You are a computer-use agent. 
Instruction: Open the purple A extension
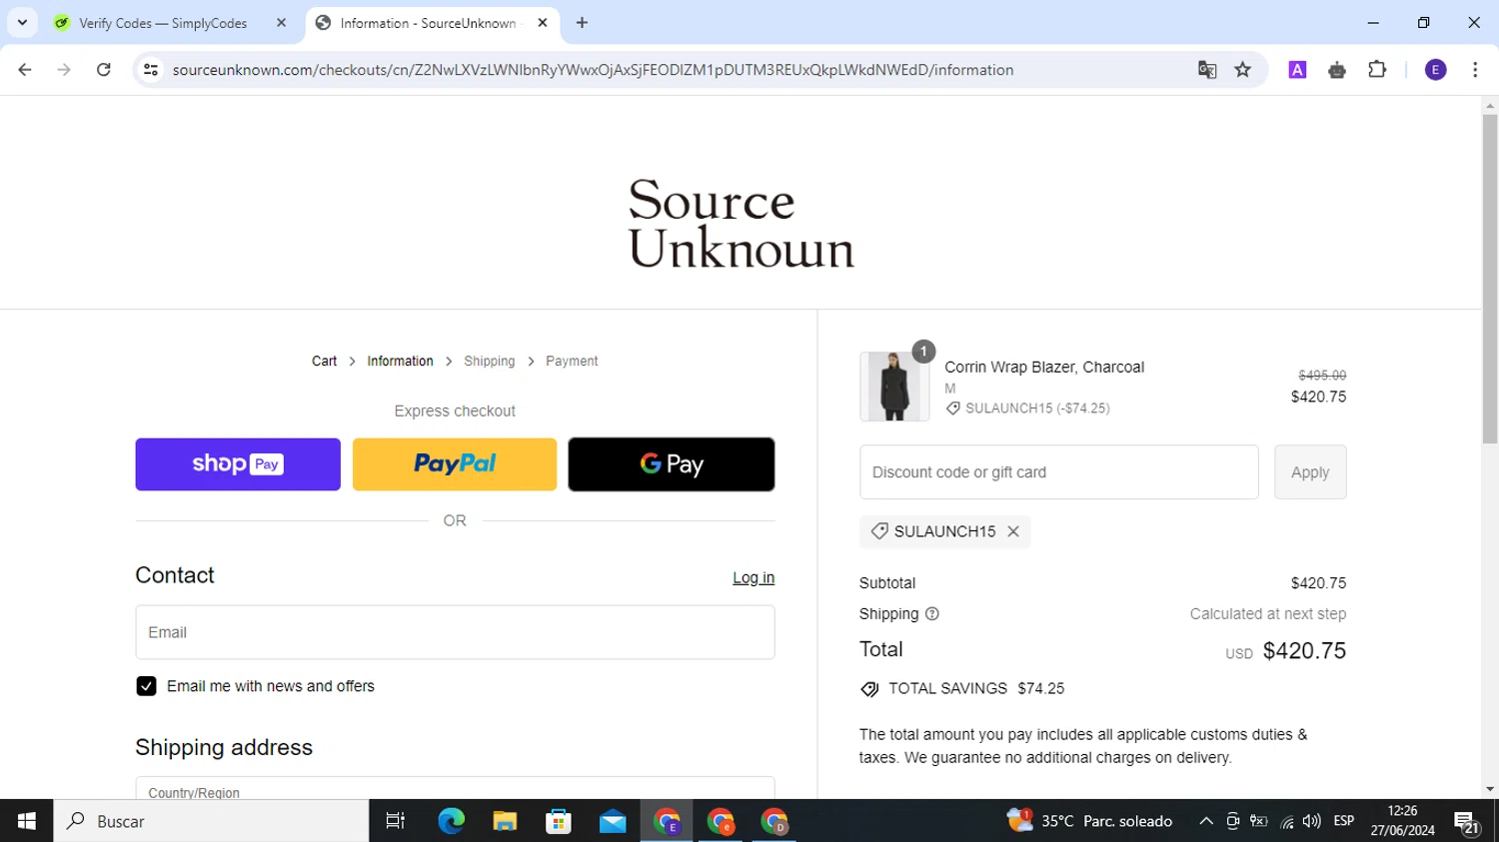1297,70
